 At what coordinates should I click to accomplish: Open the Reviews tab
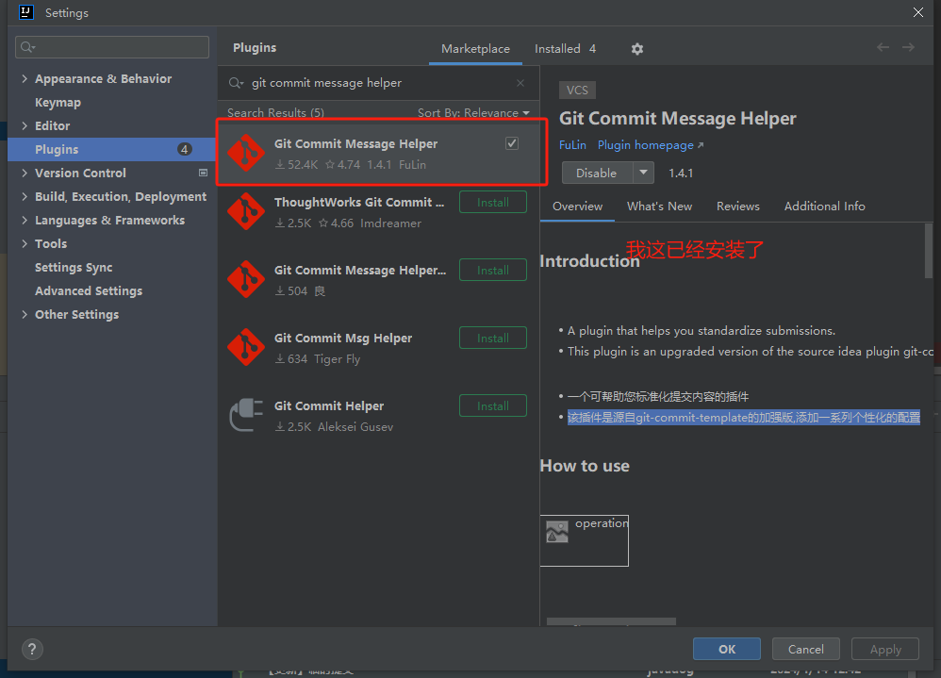737,206
